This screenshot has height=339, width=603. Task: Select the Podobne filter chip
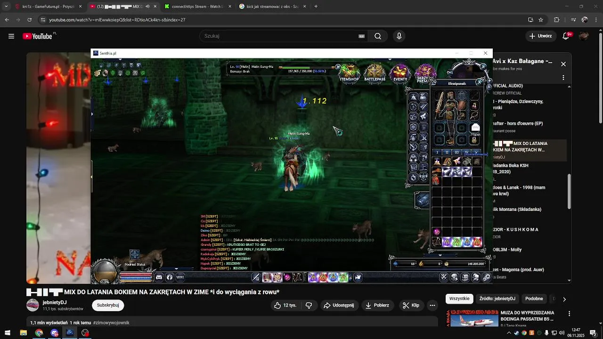point(534,299)
